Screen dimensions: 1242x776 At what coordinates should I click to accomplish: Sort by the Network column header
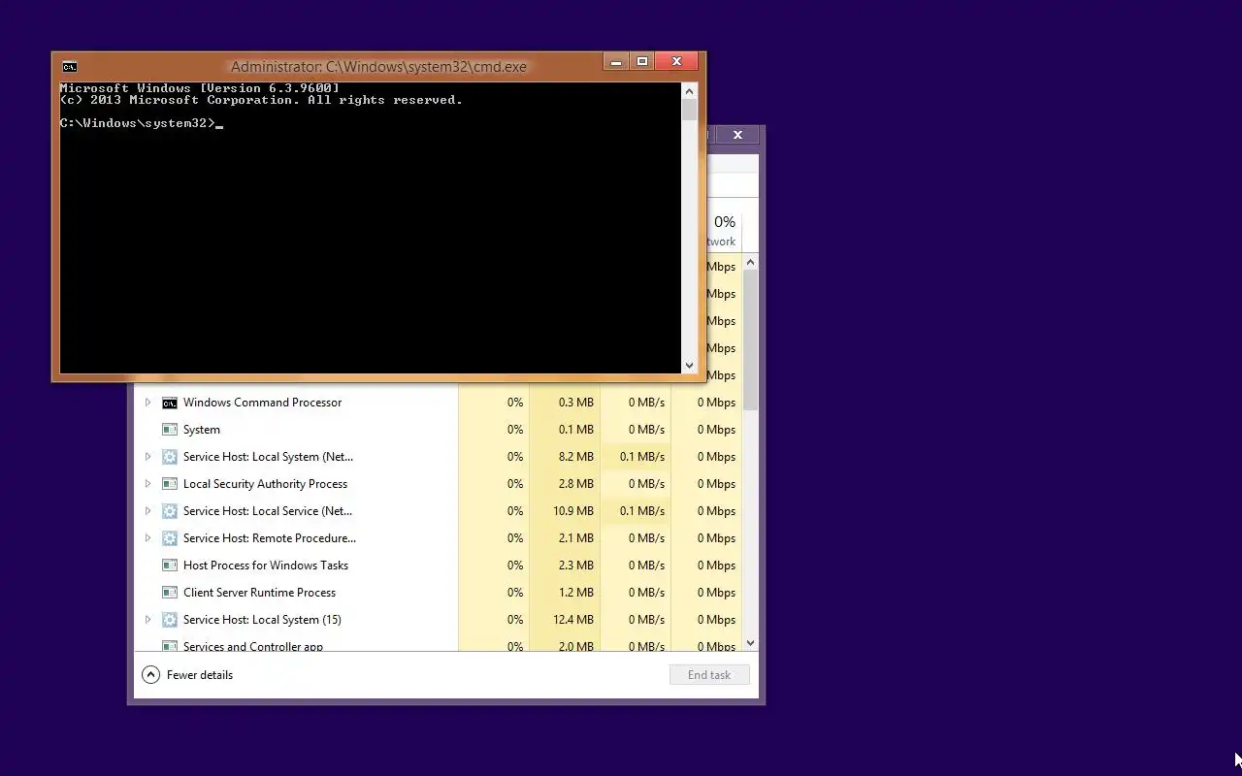click(x=723, y=231)
